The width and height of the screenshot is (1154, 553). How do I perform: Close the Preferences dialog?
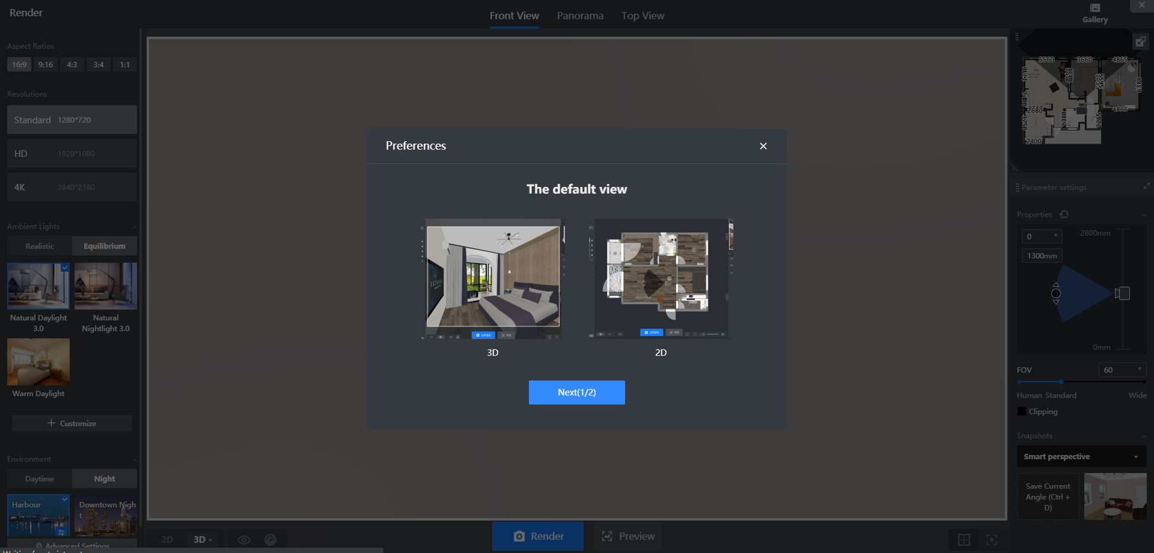[763, 146]
